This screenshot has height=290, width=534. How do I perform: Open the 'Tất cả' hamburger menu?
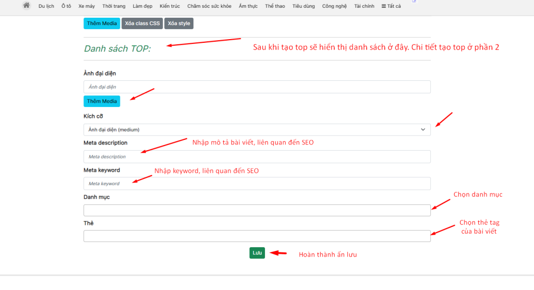(391, 6)
